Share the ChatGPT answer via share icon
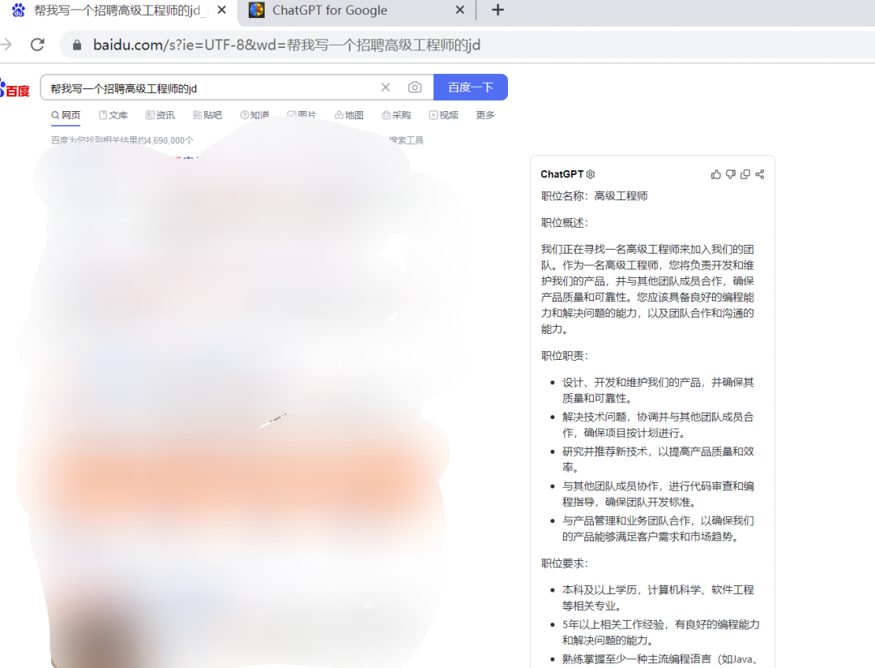 (759, 173)
